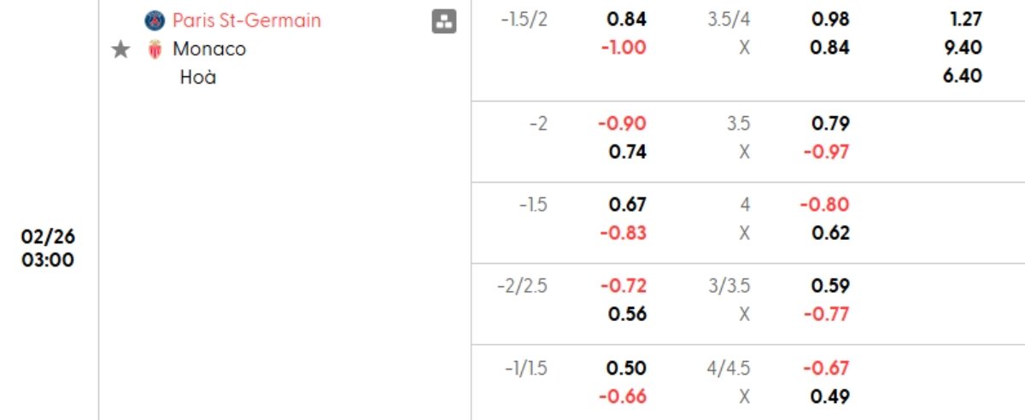Click the 0.49 under odds for 4/4.5
This screenshot has width=1025, height=420.
pyautogui.click(x=831, y=396)
